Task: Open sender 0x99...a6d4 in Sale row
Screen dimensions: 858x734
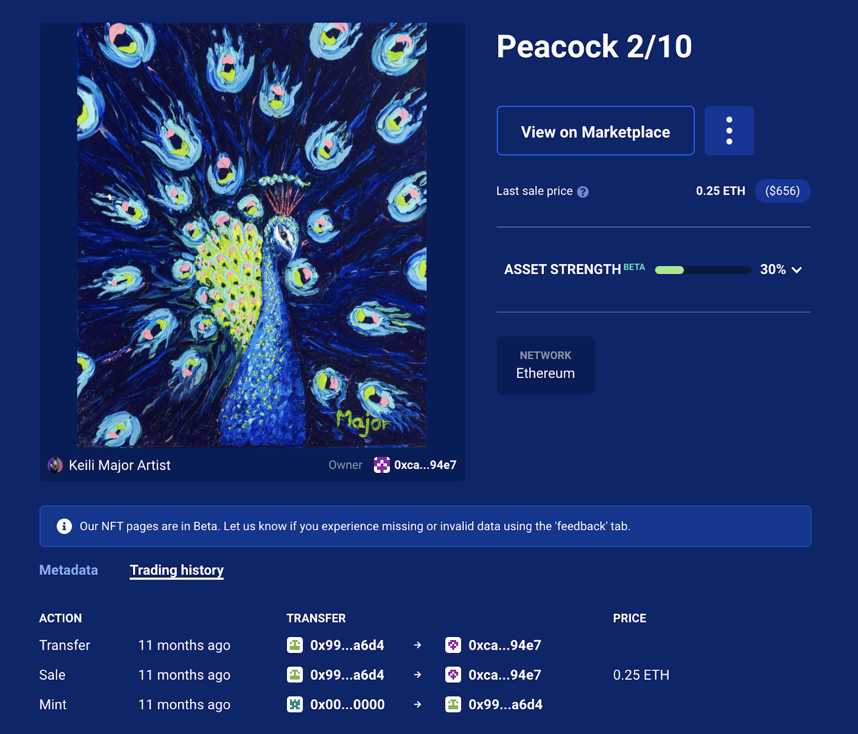Action: (347, 674)
